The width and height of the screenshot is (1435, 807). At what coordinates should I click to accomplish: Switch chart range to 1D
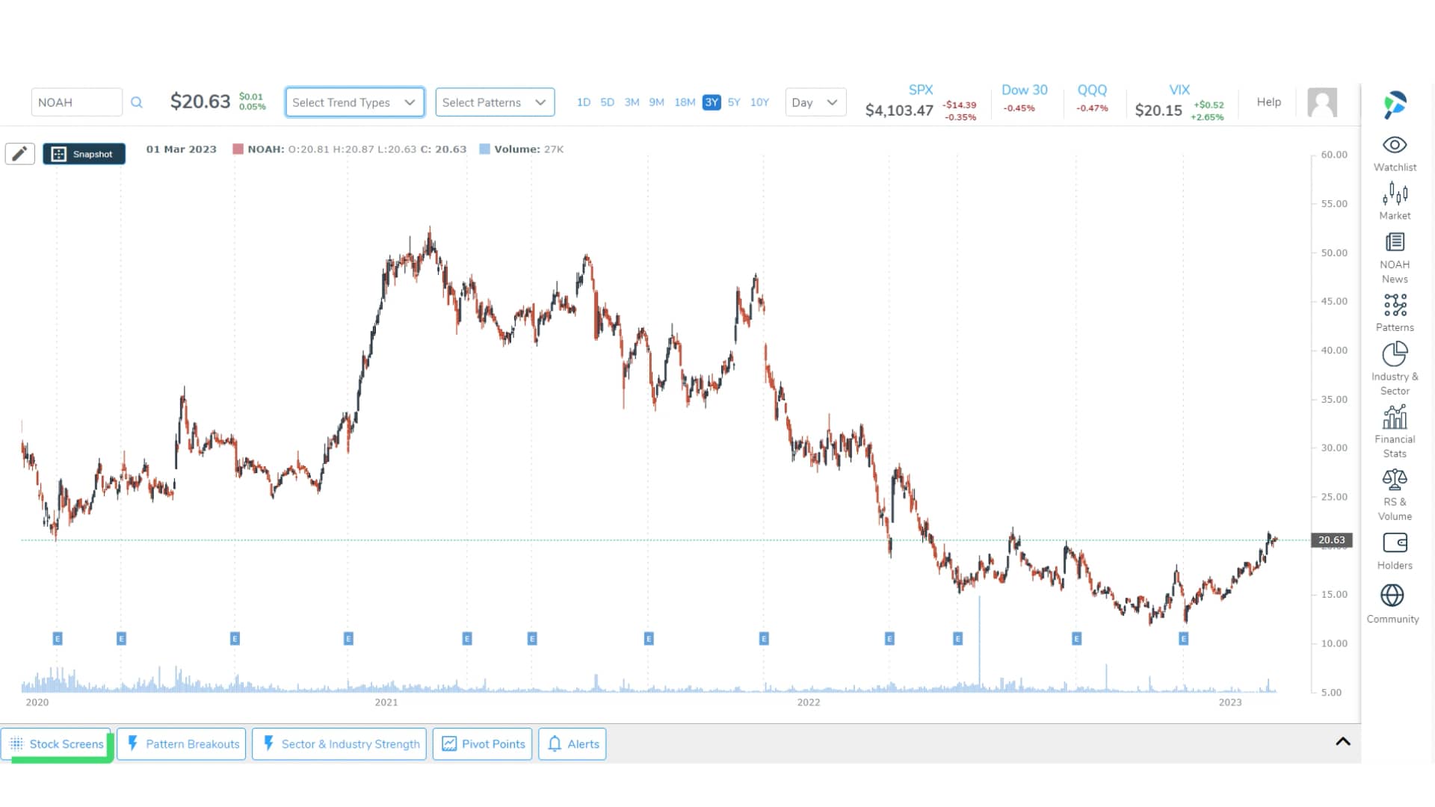tap(584, 102)
